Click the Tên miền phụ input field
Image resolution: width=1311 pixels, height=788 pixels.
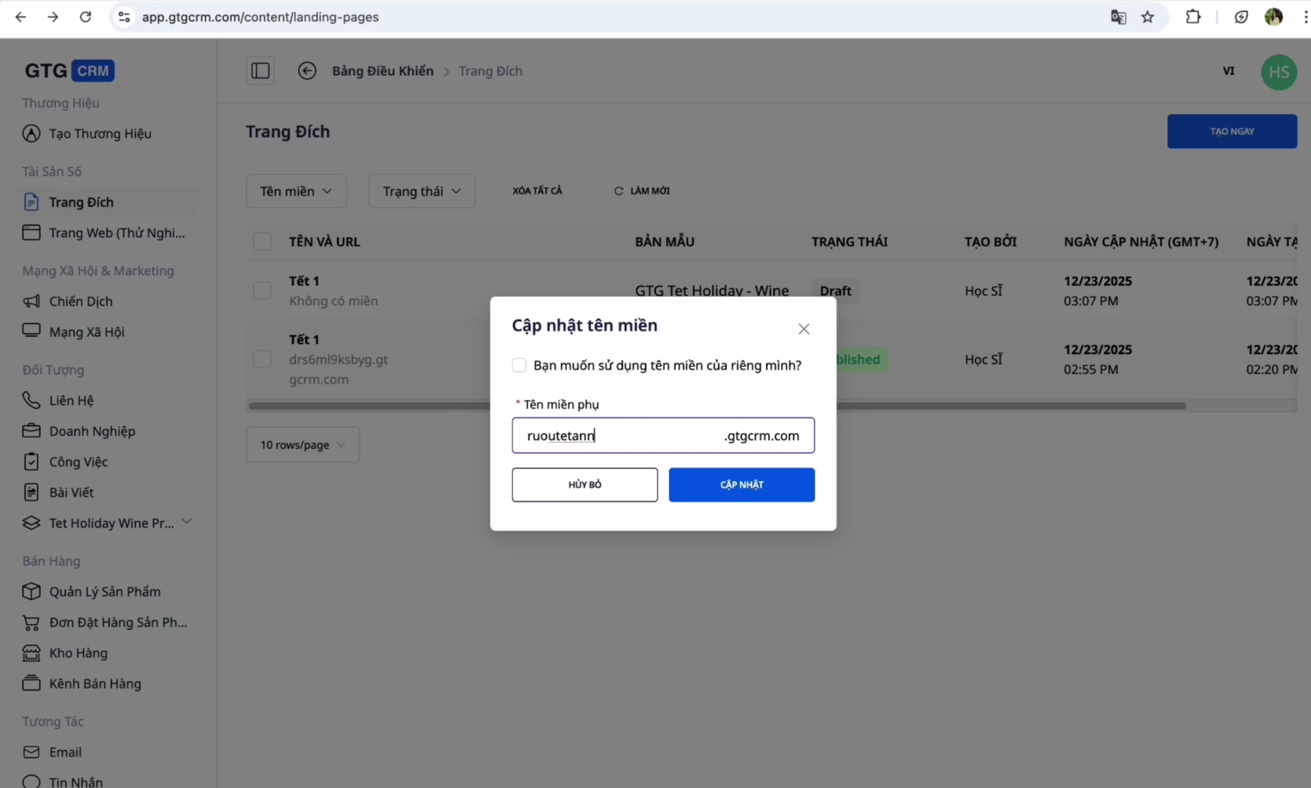click(620, 436)
